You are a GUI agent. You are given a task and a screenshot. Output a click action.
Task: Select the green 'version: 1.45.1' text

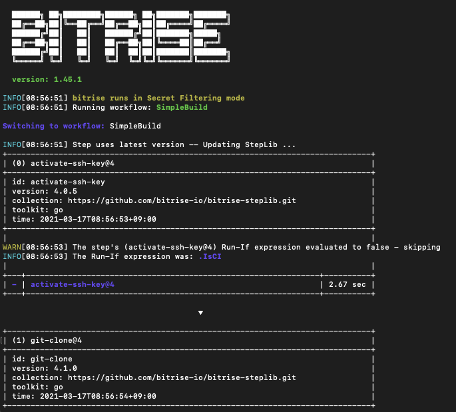47,79
